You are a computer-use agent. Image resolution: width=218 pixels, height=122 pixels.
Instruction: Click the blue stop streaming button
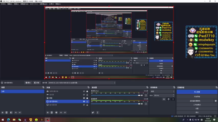point(197,92)
